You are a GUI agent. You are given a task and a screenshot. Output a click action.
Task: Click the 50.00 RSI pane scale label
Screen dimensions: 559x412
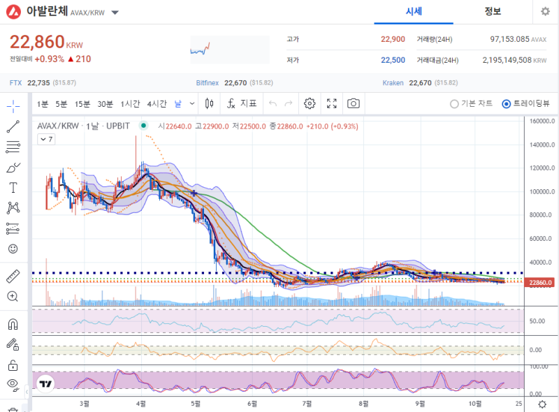537,321
